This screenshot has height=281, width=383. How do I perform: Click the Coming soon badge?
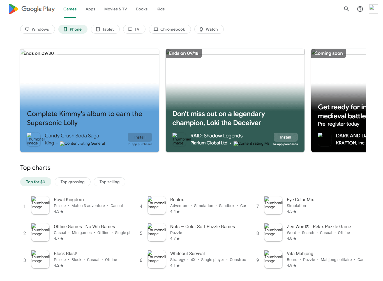point(329,53)
